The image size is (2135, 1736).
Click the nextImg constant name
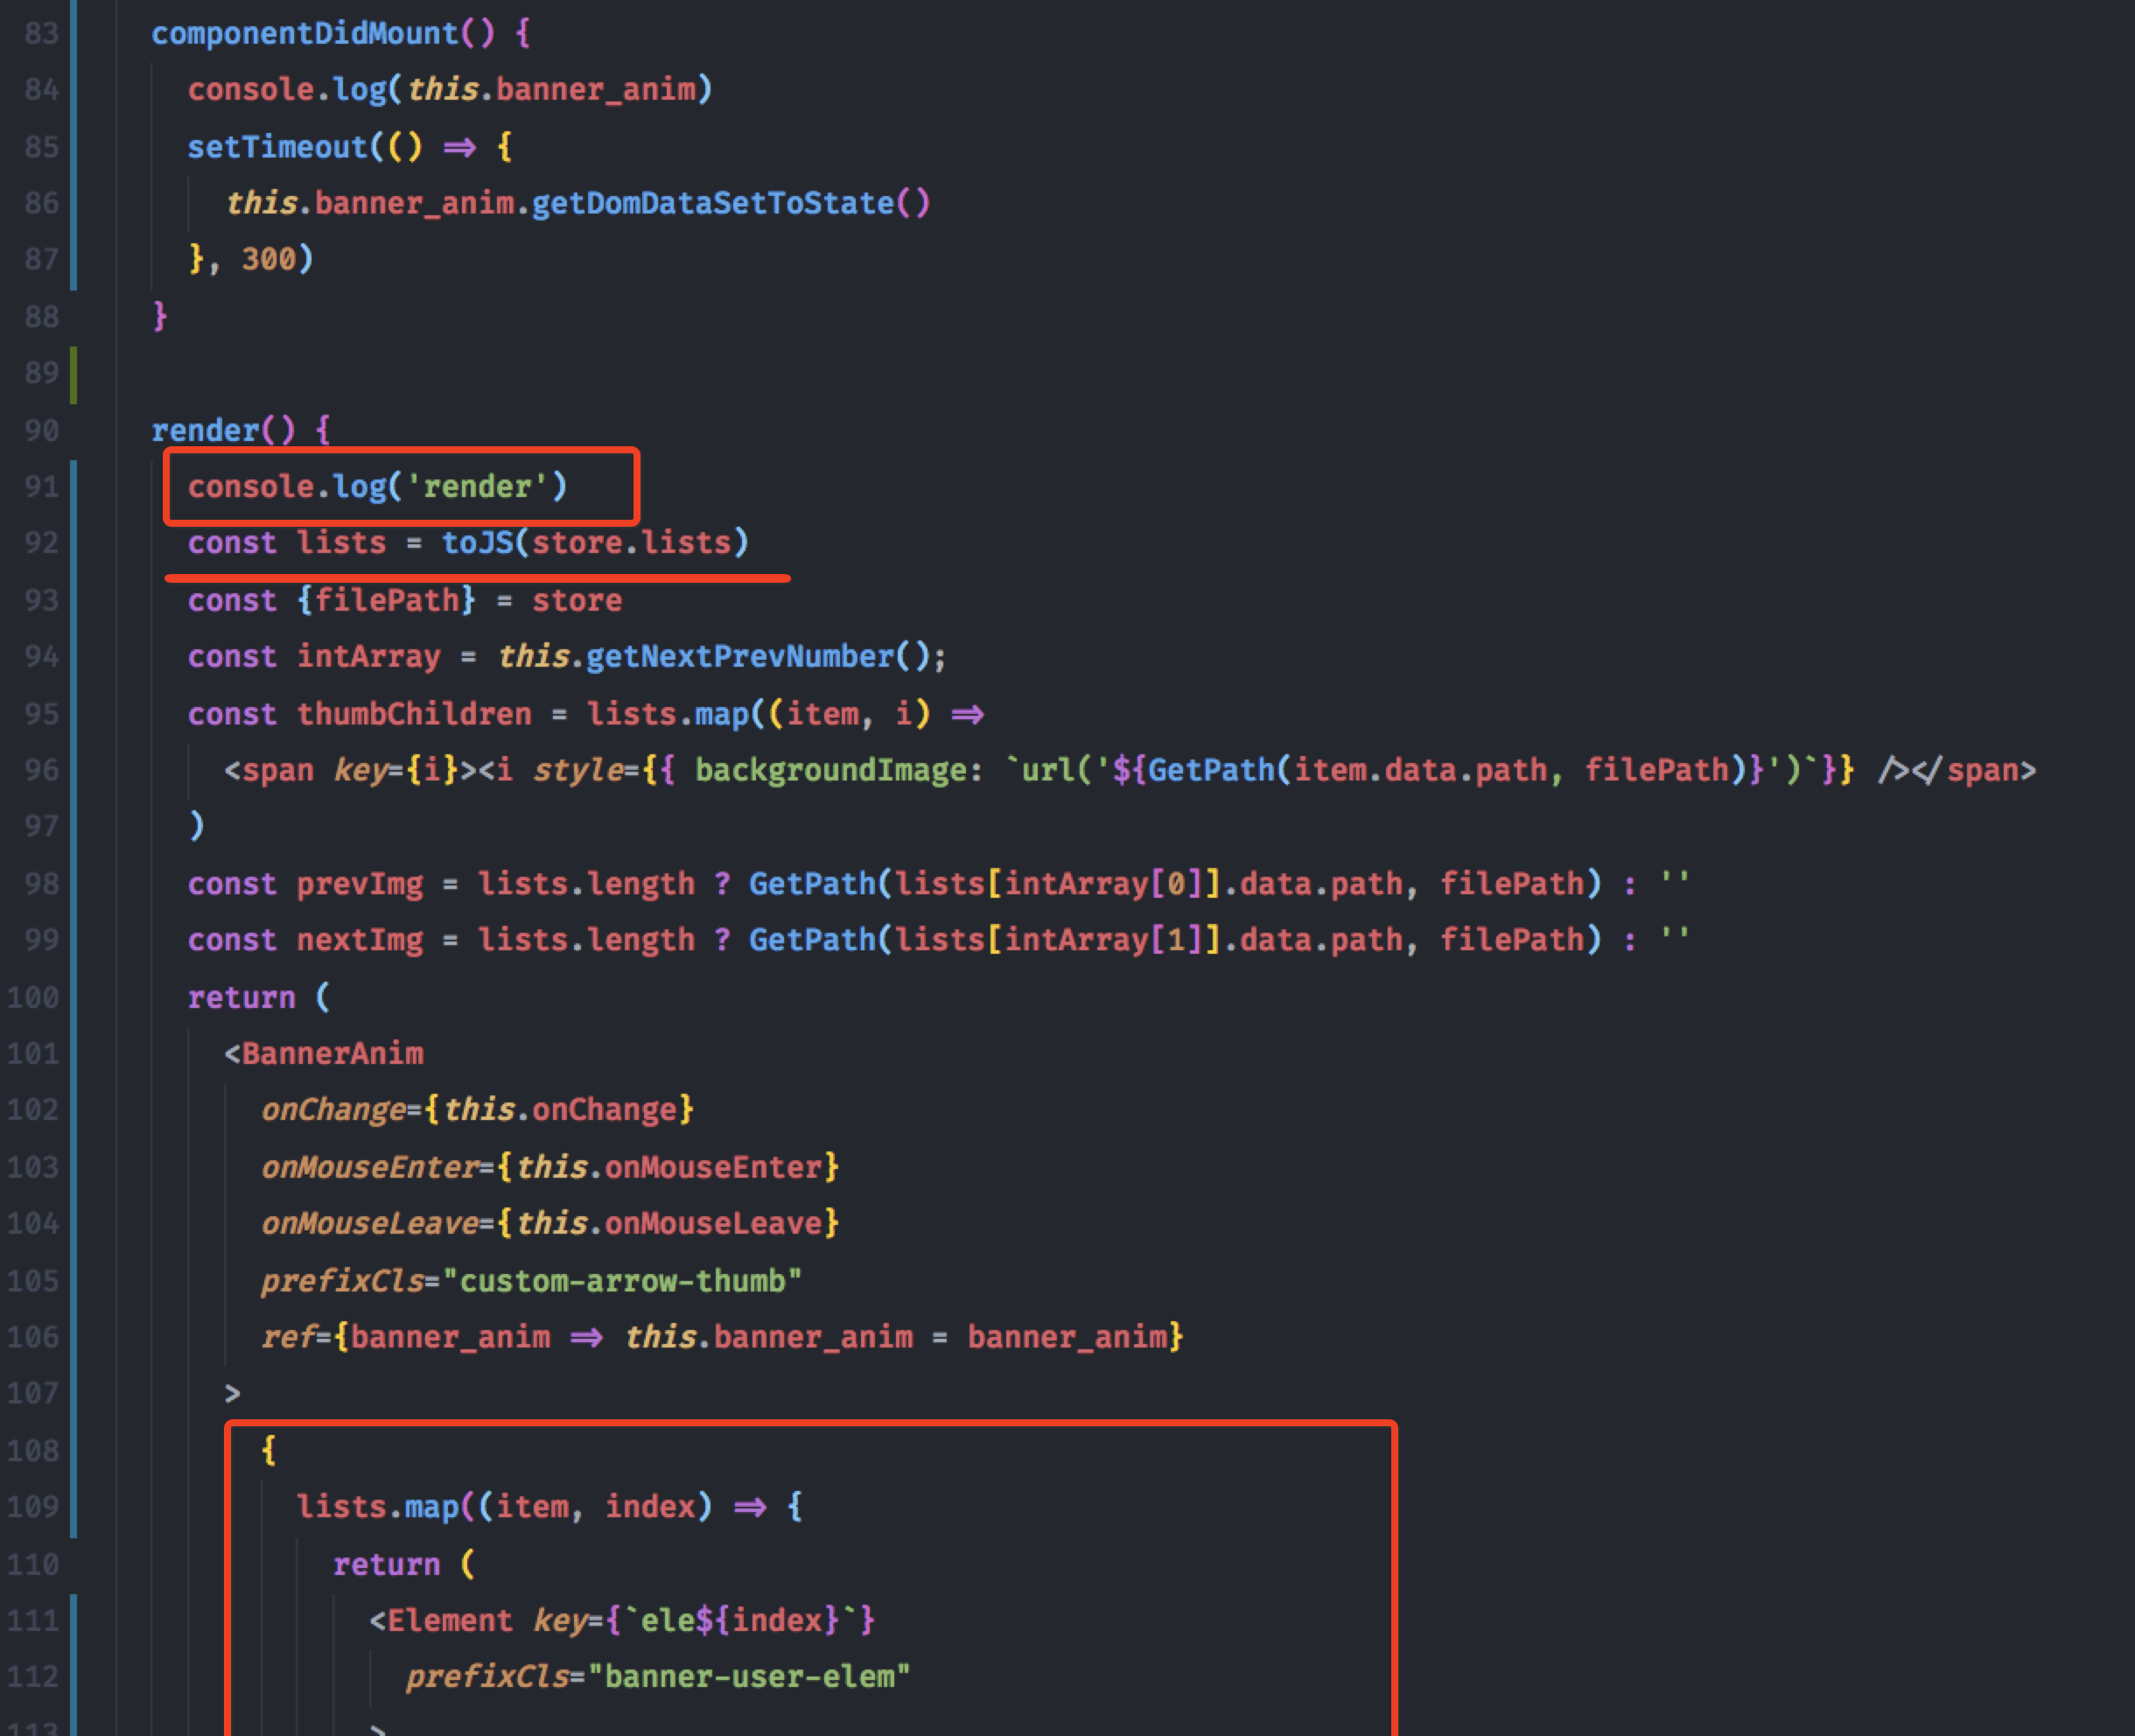[x=359, y=940]
